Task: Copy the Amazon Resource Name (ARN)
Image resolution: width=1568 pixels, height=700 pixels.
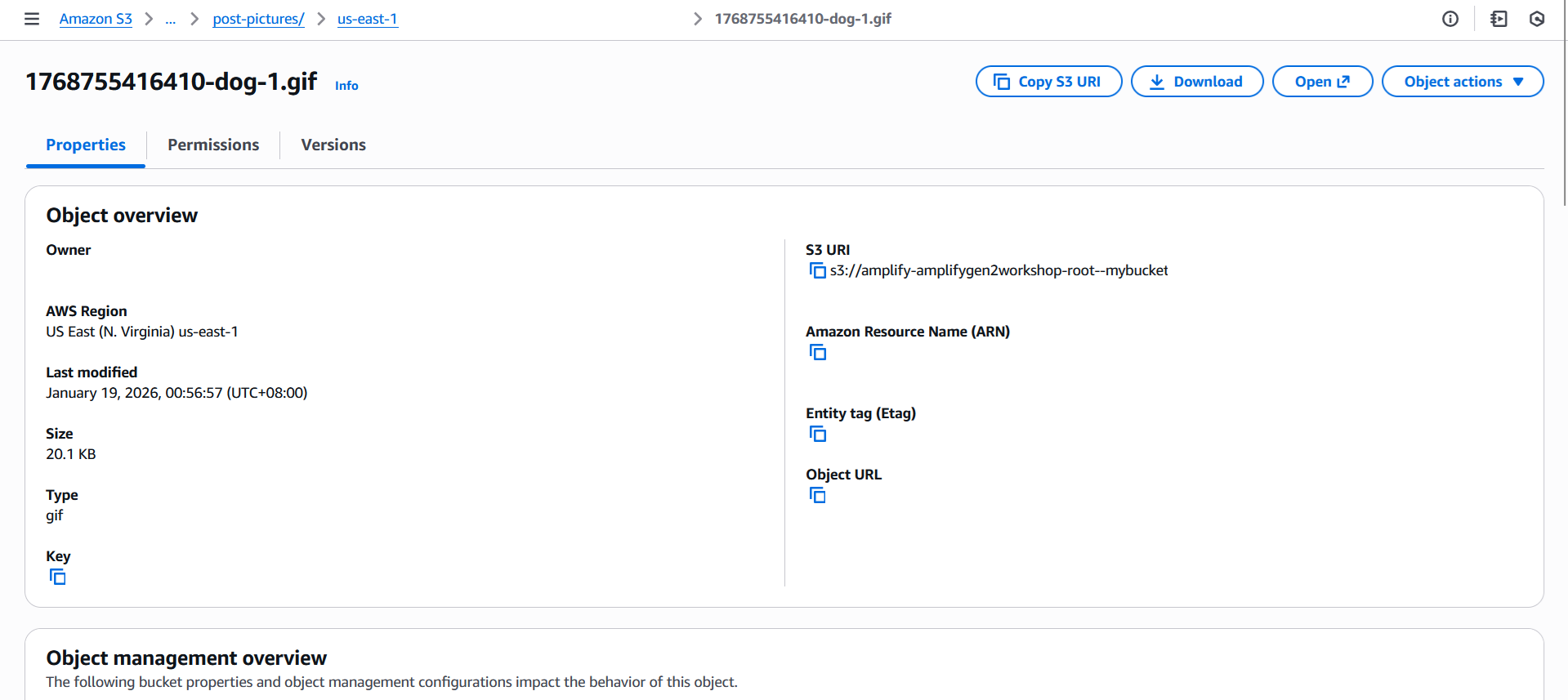Action: click(817, 352)
